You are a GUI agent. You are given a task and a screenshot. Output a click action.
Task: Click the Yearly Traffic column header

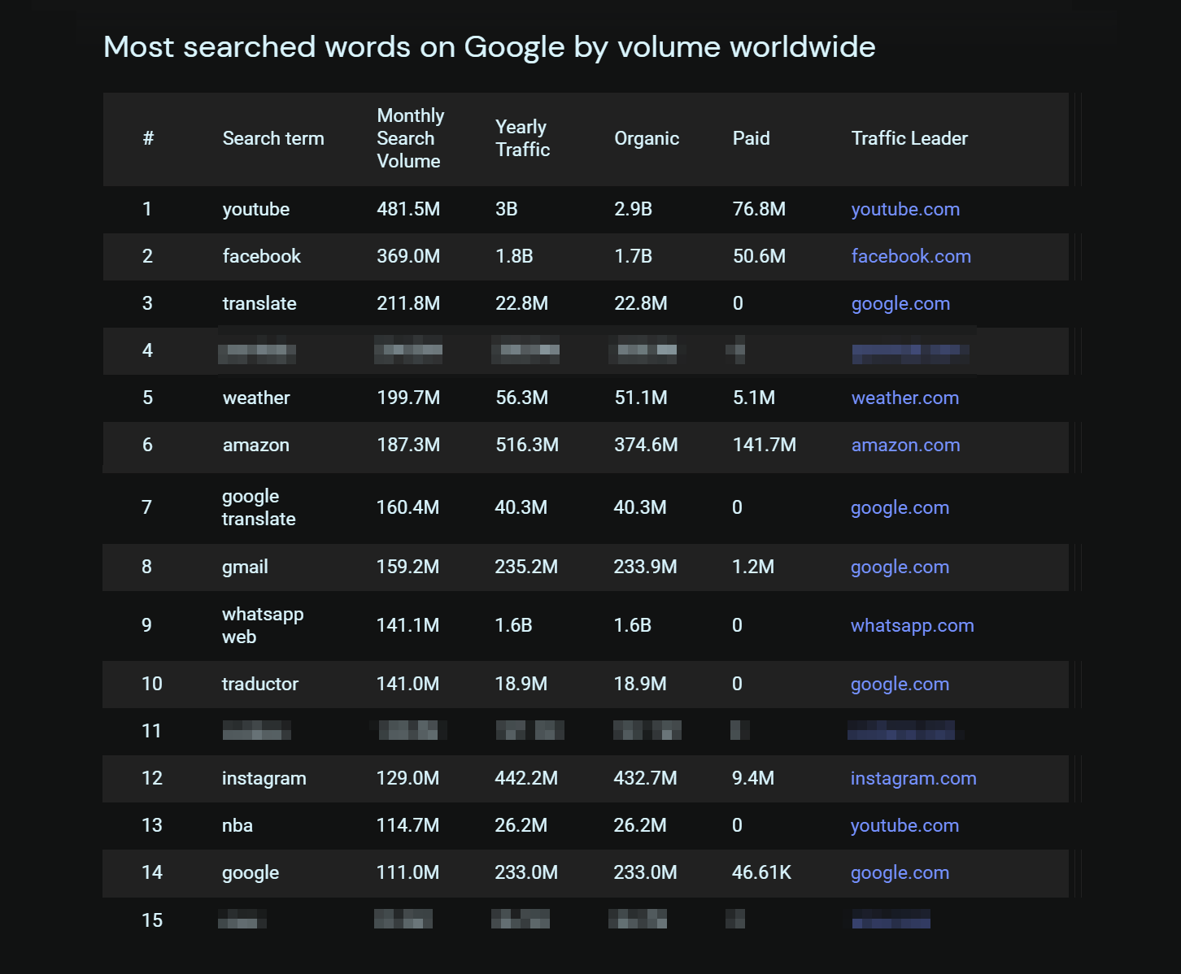522,138
